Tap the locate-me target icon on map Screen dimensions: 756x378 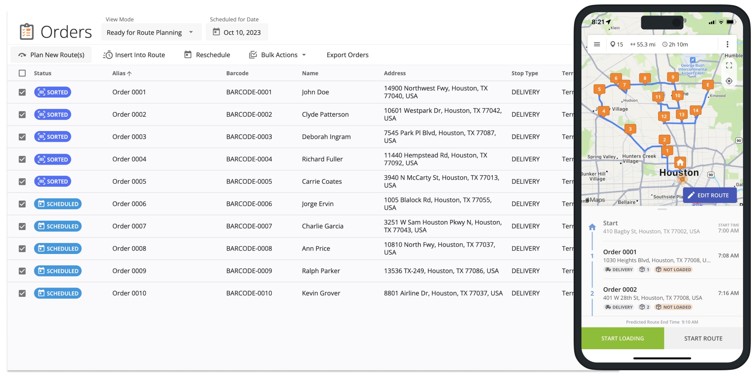point(729,81)
